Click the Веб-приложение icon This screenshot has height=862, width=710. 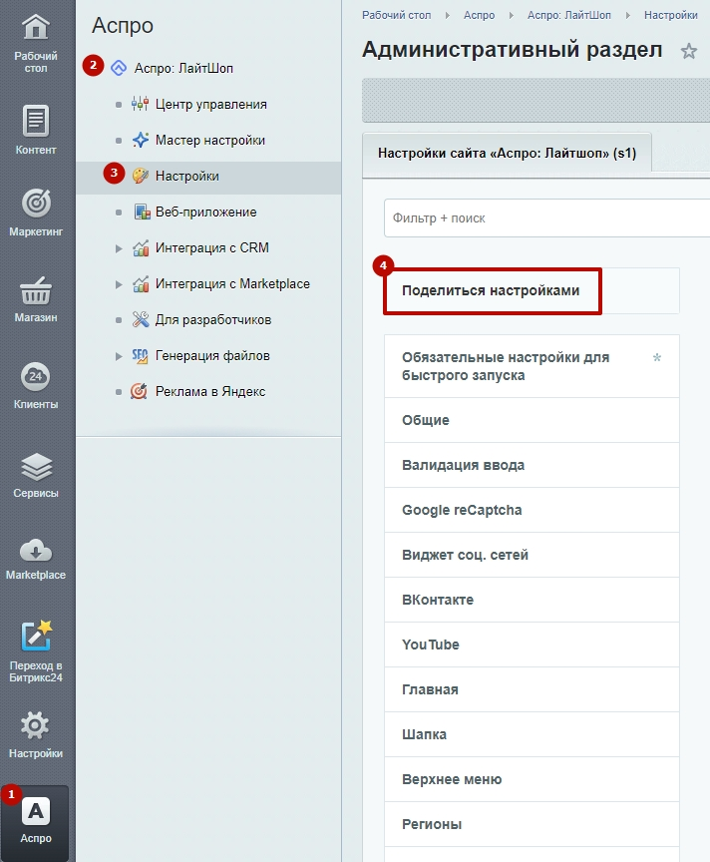coord(143,212)
